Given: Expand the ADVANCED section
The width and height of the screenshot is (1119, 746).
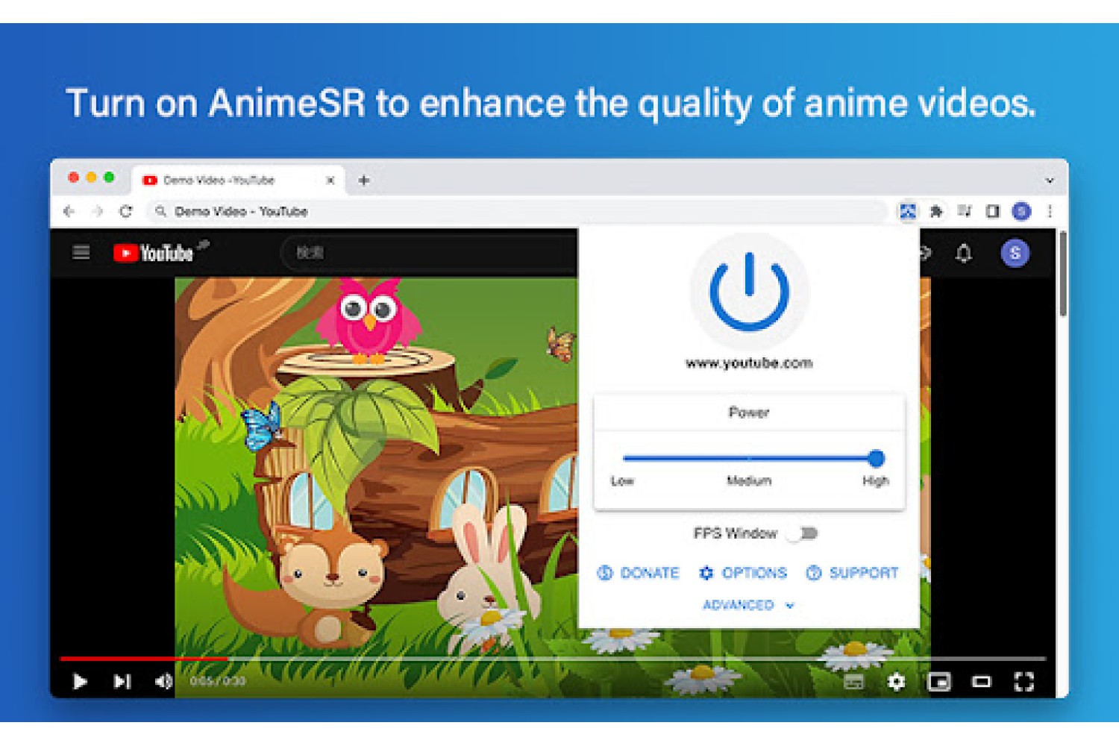Looking at the screenshot, I should coord(748,605).
